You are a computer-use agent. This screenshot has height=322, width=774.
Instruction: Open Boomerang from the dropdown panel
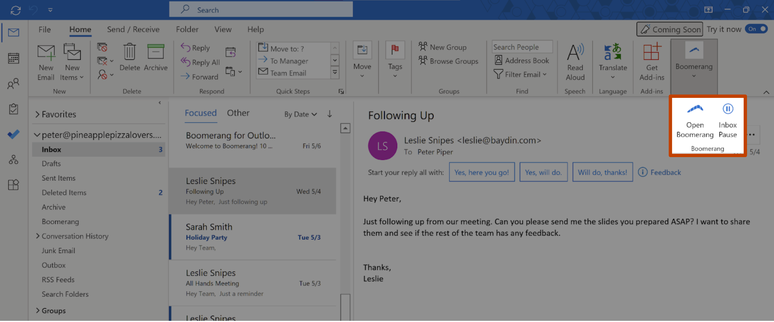click(x=695, y=121)
